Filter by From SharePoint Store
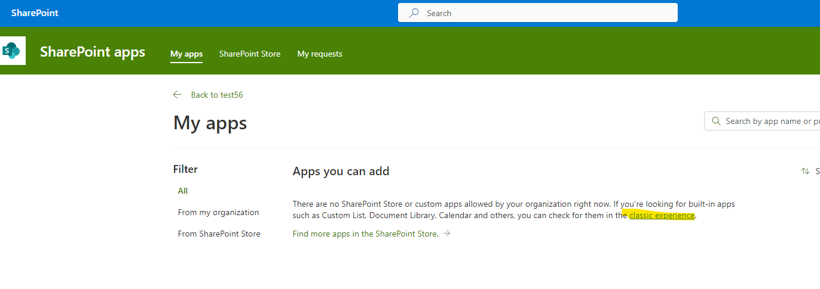This screenshot has width=820, height=289. pos(219,234)
